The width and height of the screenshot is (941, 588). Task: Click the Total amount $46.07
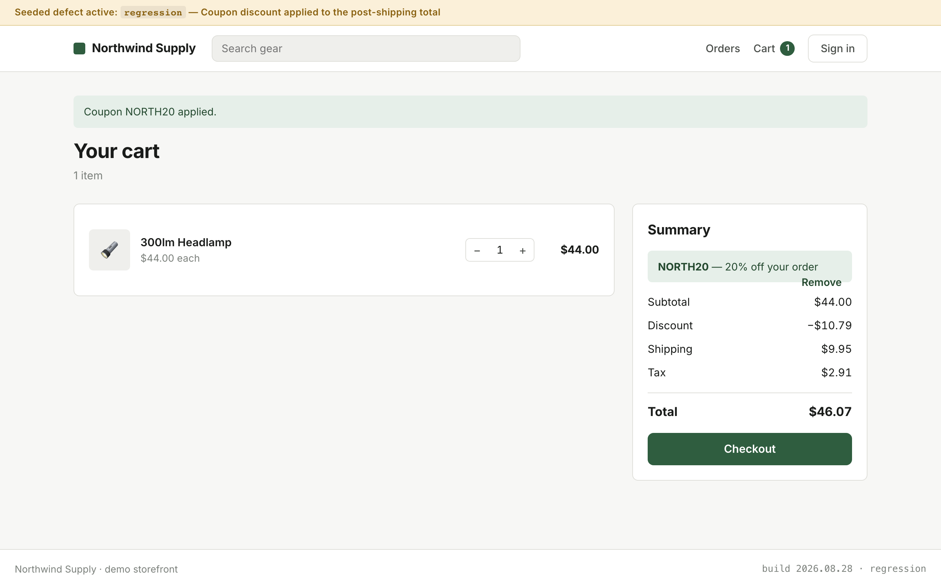(x=830, y=412)
